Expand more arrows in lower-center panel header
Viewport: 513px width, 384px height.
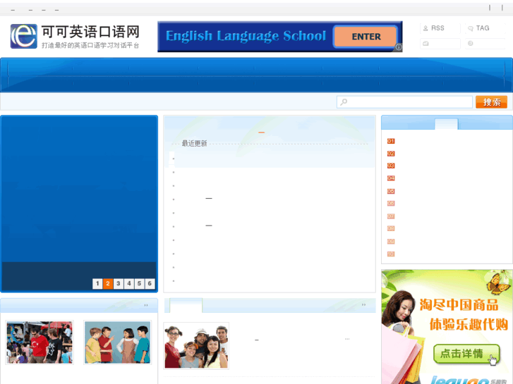click(x=363, y=305)
